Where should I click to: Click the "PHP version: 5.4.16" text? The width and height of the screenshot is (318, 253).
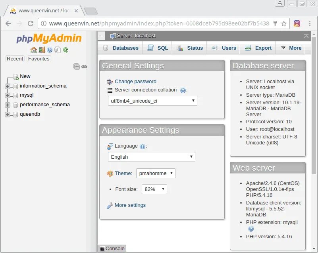(x=269, y=237)
